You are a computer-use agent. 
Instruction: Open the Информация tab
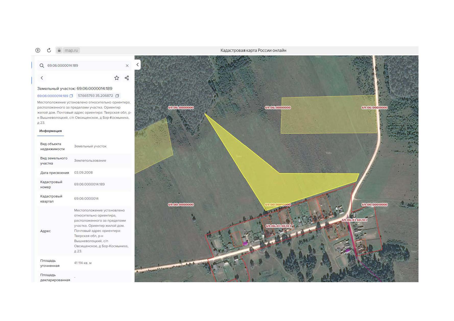51,131
